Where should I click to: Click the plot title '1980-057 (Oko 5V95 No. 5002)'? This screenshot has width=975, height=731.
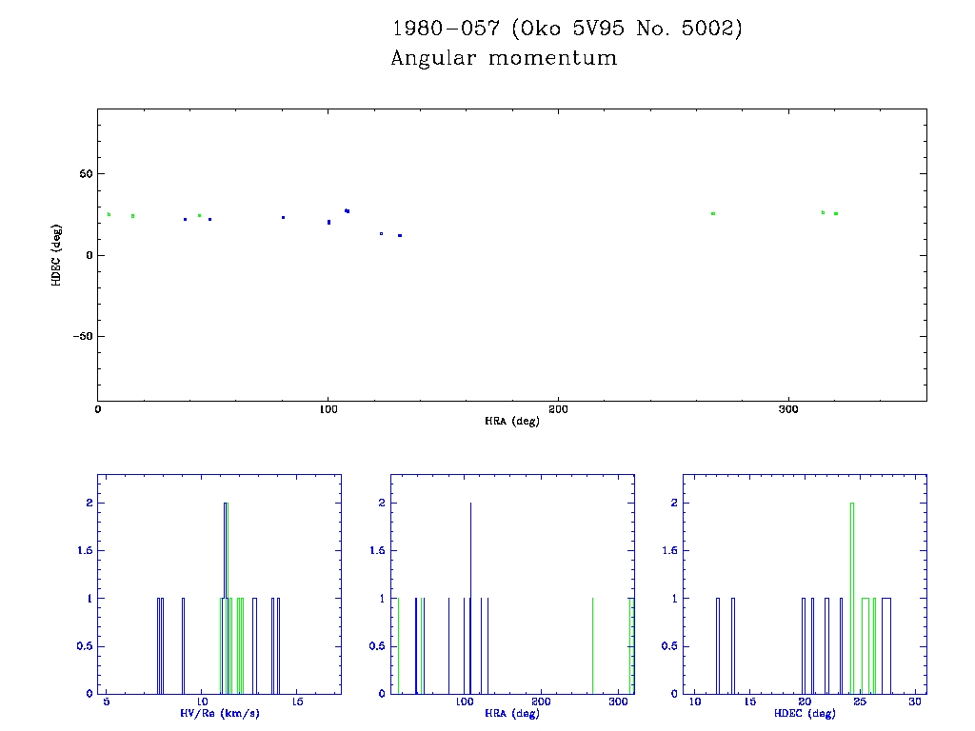567,29
